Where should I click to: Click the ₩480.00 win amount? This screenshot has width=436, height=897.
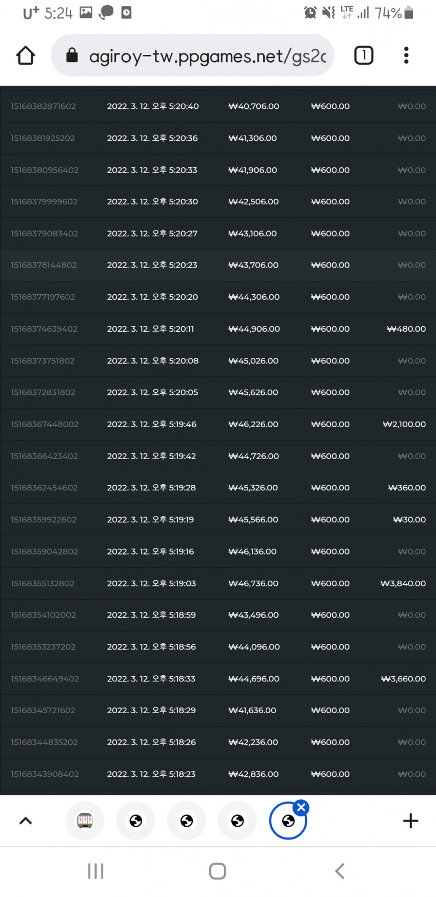[x=406, y=329]
